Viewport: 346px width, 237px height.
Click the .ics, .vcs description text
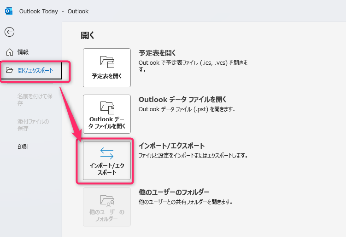click(x=193, y=66)
